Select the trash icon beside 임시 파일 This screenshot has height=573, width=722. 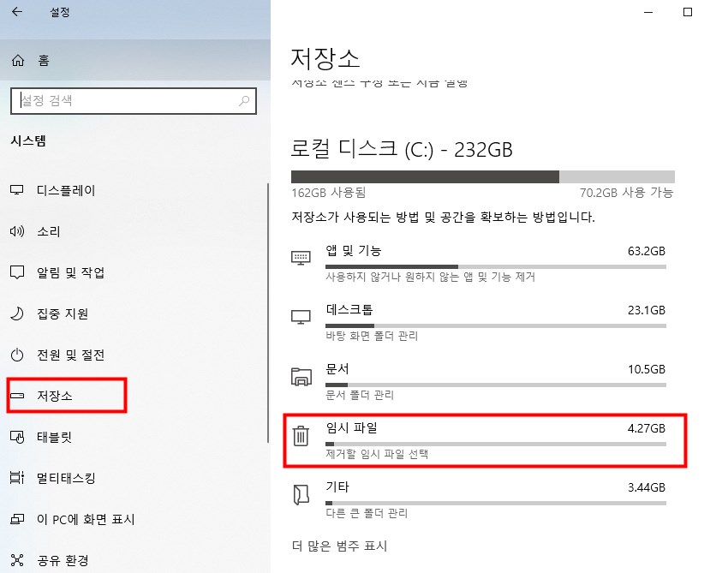[x=301, y=437]
